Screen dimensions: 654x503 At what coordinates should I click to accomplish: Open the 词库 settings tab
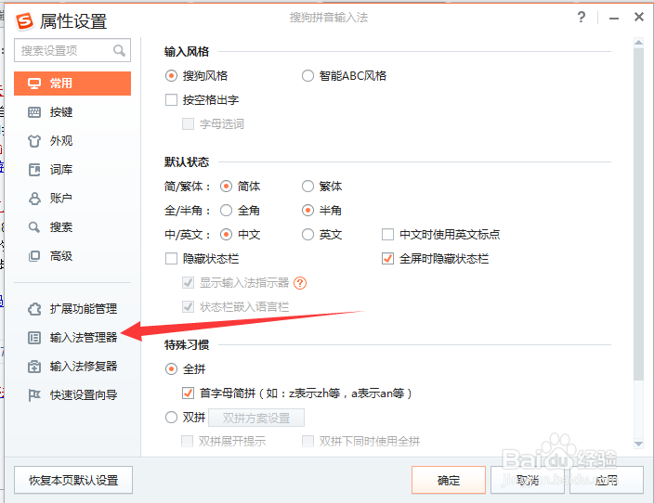pyautogui.click(x=72, y=170)
